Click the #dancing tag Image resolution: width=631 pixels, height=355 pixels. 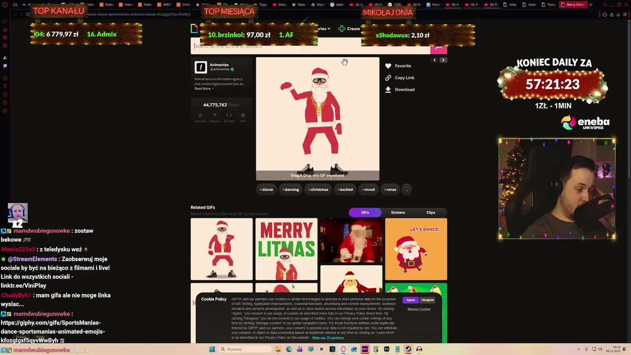tap(291, 189)
